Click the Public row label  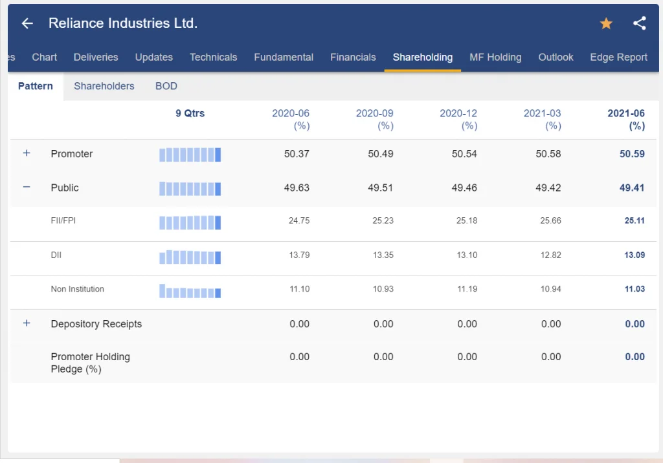click(65, 188)
